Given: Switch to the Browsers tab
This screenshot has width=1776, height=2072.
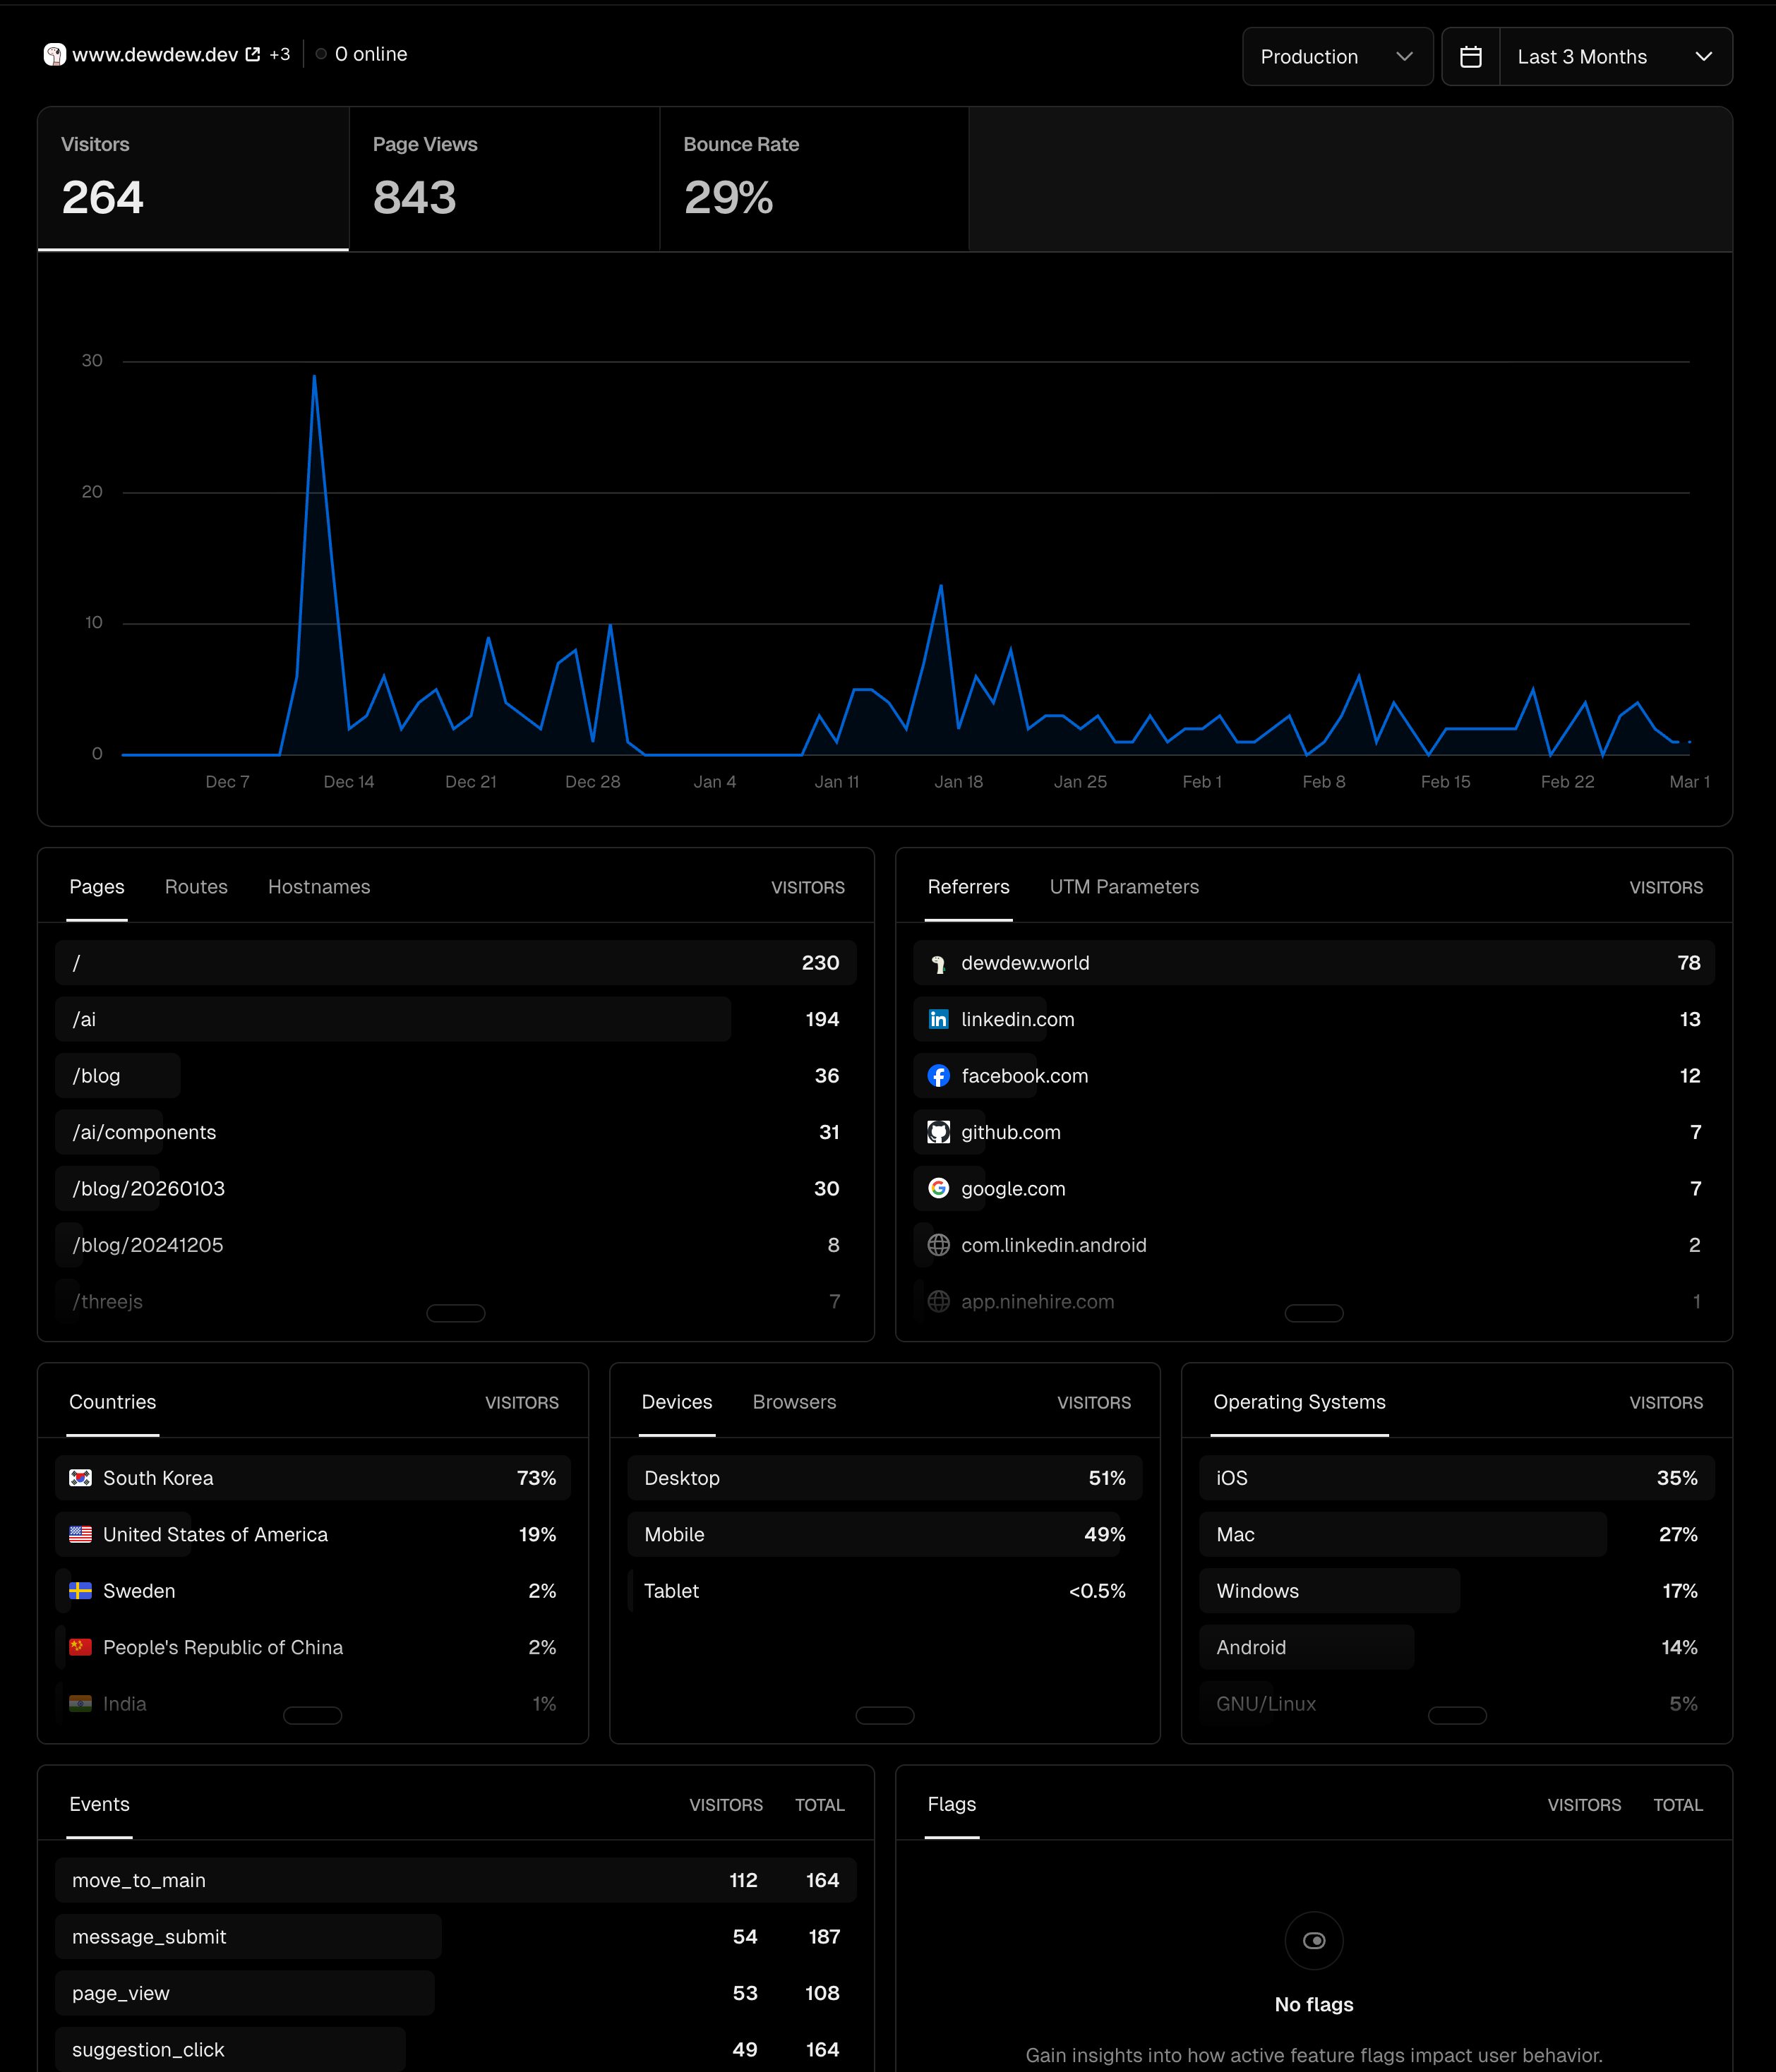Looking at the screenshot, I should (794, 1402).
